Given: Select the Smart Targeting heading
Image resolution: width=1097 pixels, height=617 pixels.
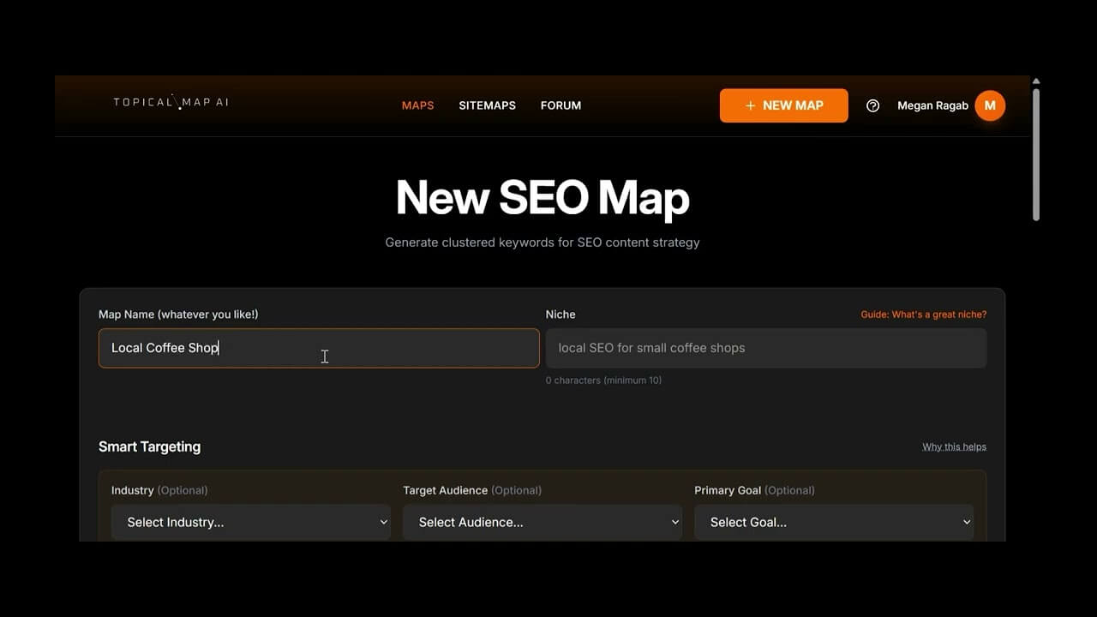Looking at the screenshot, I should pos(149,446).
